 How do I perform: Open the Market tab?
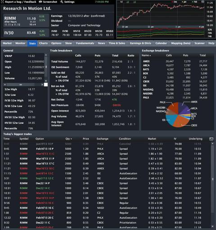(x=7, y=43)
